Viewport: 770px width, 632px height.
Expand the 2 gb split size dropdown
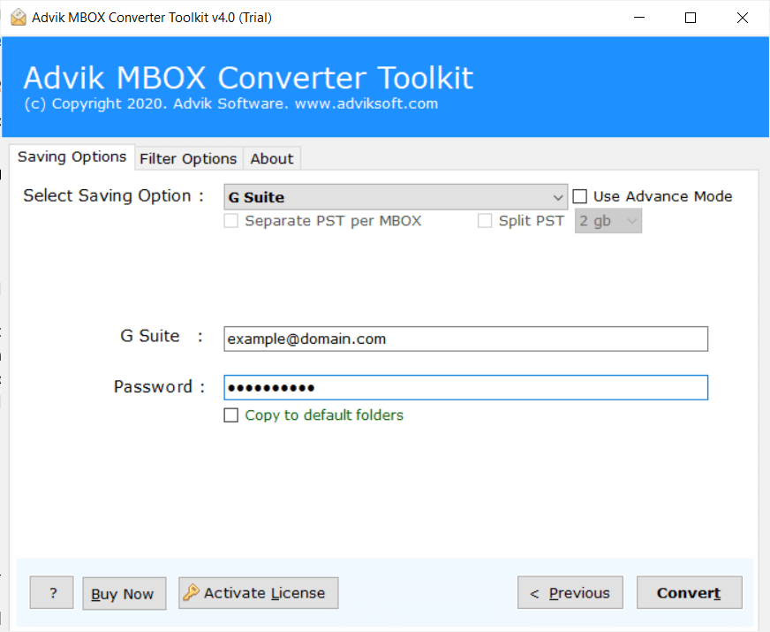click(608, 221)
